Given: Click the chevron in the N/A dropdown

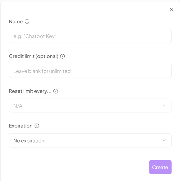Looking at the screenshot, I should (x=164, y=106).
